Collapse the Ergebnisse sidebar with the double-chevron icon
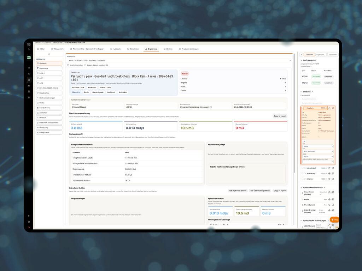 (49, 54)
